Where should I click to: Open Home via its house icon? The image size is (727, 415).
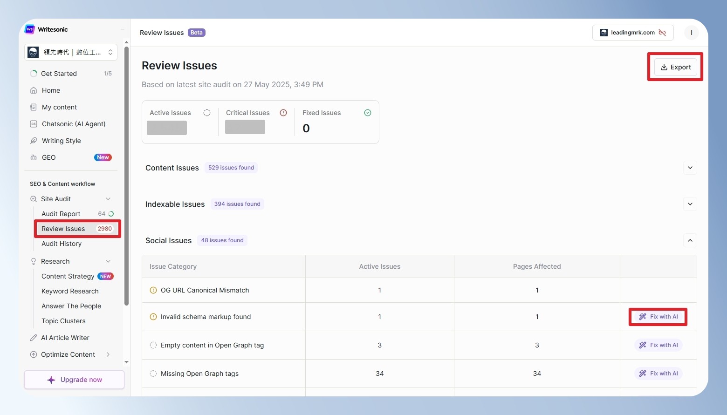click(34, 90)
